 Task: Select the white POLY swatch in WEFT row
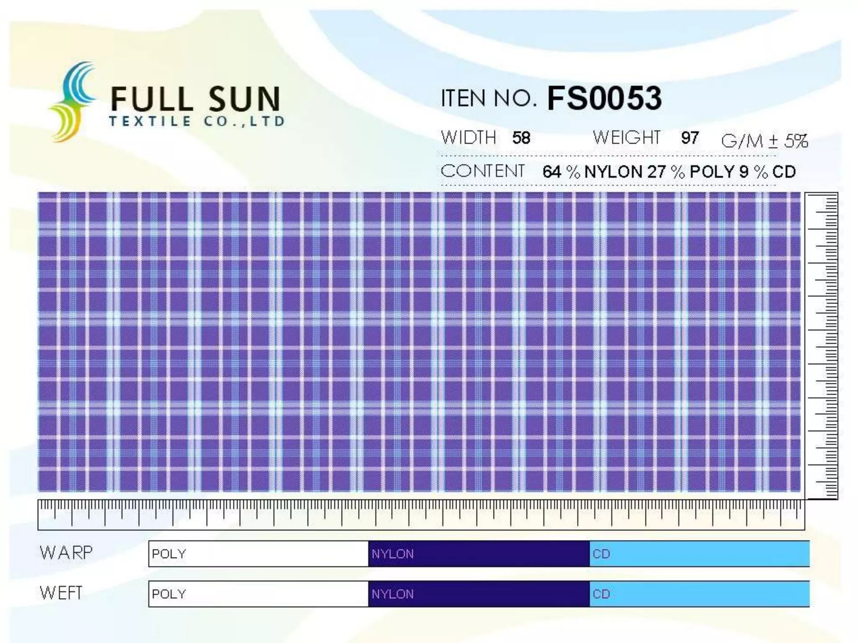coord(258,594)
